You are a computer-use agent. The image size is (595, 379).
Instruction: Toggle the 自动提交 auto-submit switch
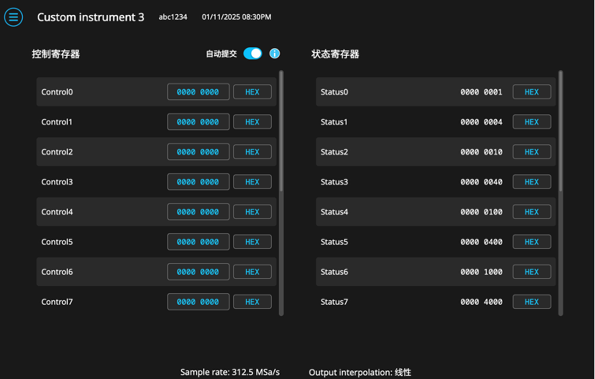tap(252, 54)
